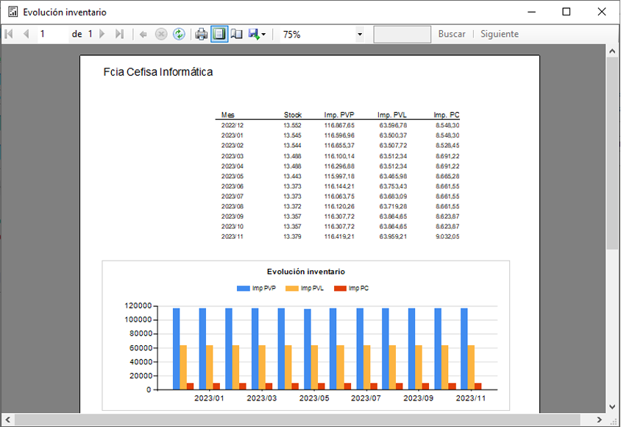Click the 2023/03 month cell in table

point(233,156)
